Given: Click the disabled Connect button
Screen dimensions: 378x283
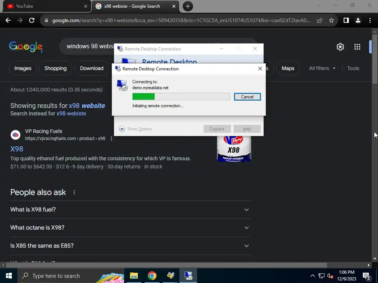Looking at the screenshot, I should click(217, 129).
